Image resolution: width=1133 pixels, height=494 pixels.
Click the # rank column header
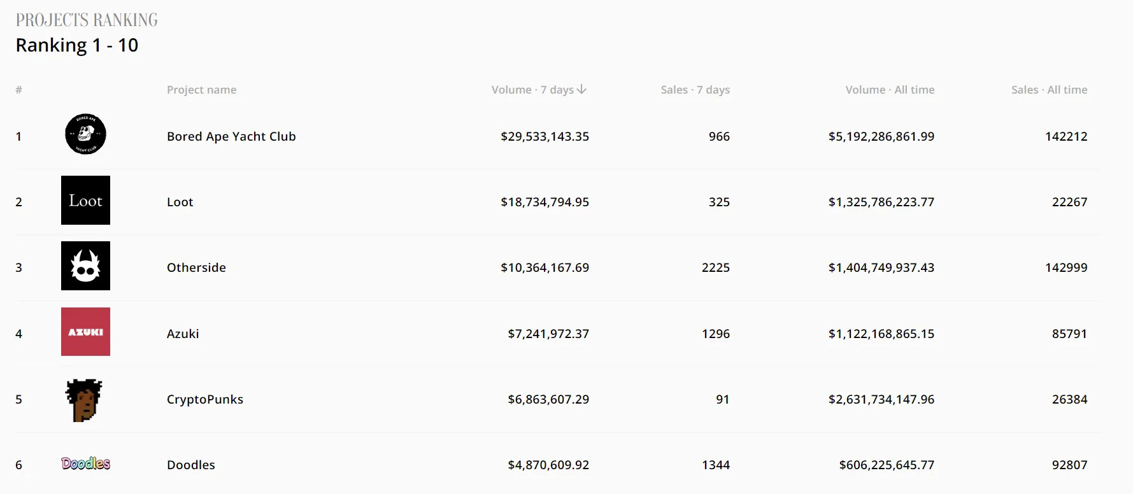point(19,90)
